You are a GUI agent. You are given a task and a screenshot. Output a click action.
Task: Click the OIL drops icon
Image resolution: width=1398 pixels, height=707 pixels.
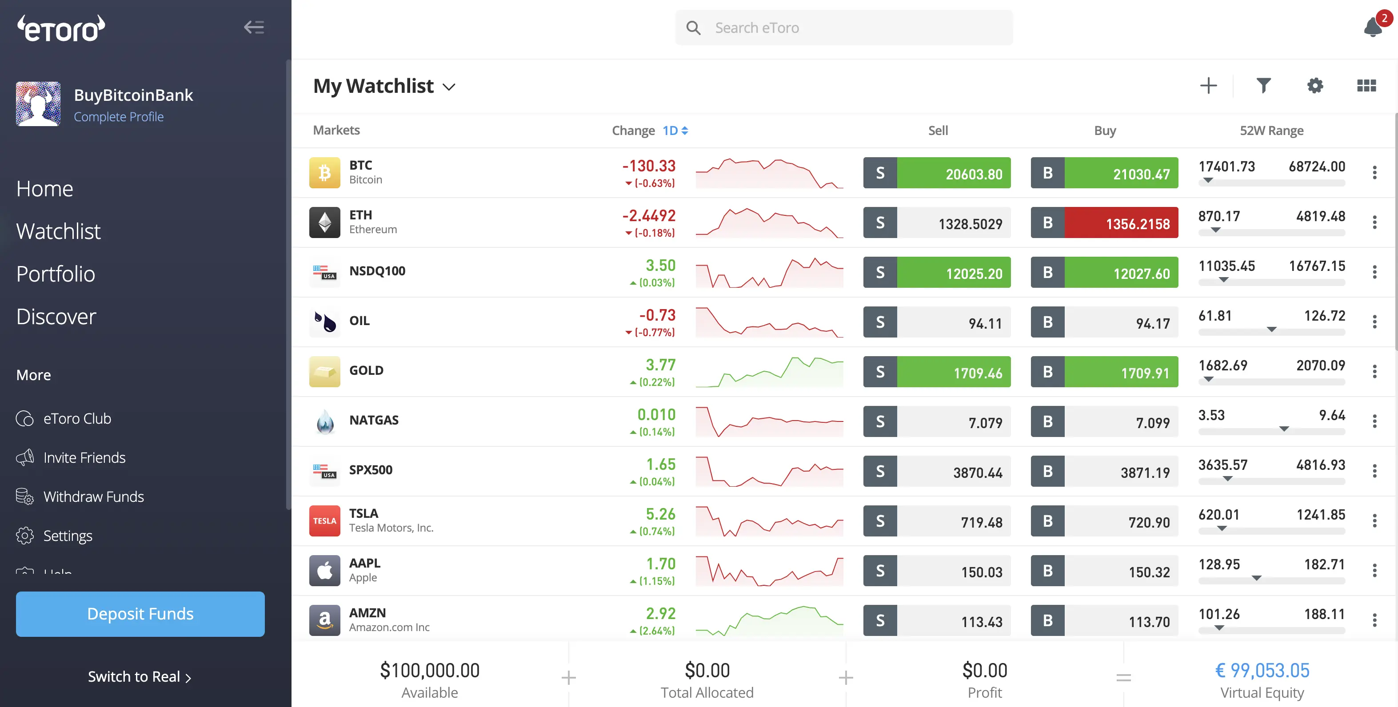pyautogui.click(x=324, y=322)
